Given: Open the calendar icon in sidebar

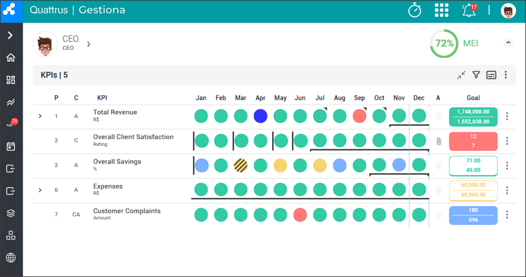Looking at the screenshot, I should pyautogui.click(x=11, y=146).
